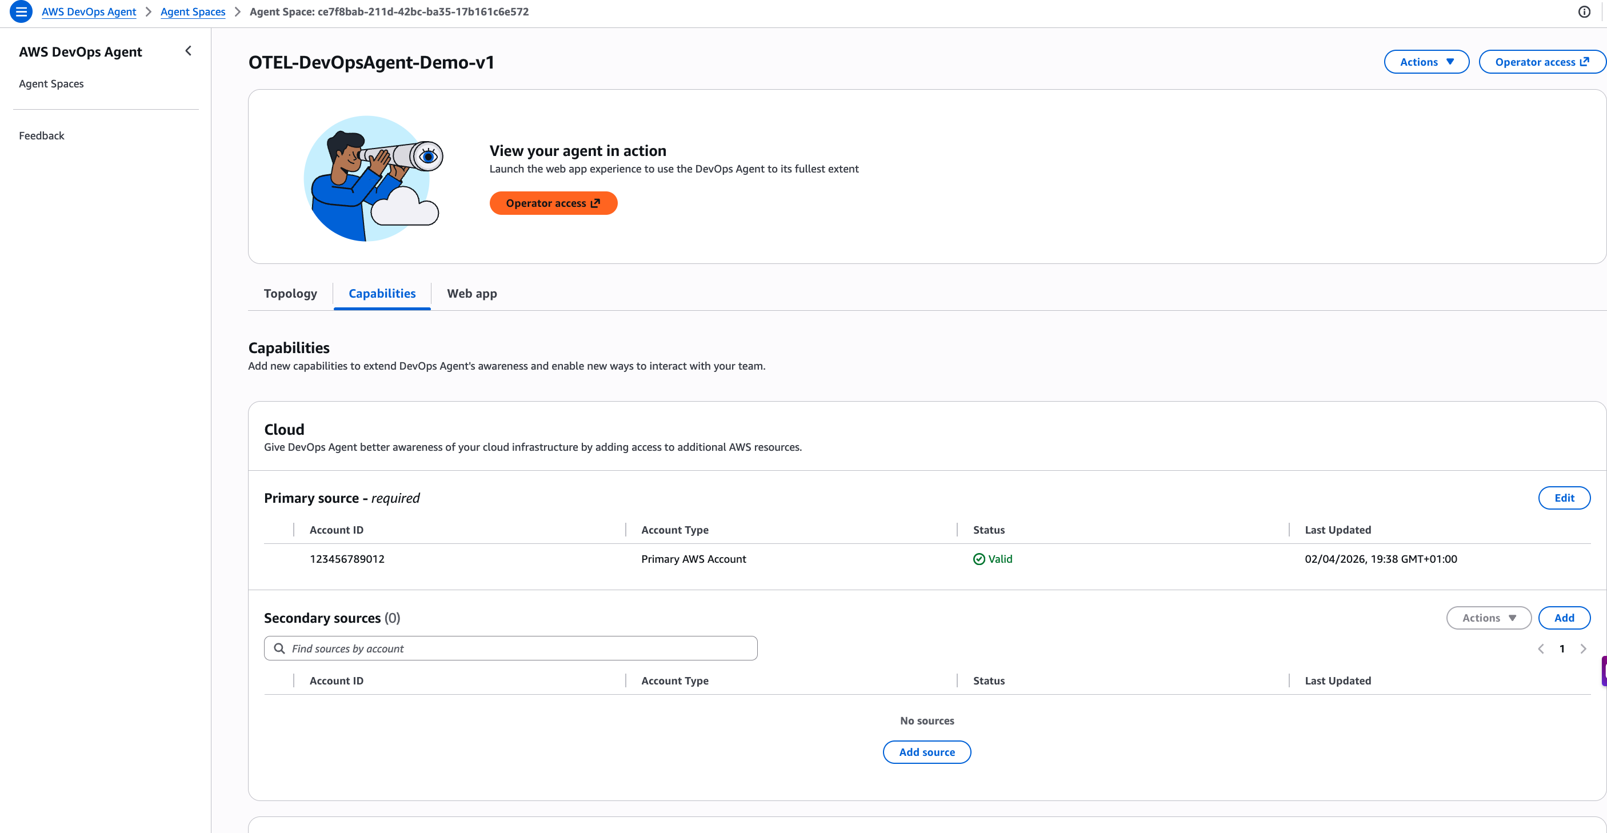Screen dimensions: 1607x833
Task: Click the previous page arrow for Secondary sources
Action: 1541,648
